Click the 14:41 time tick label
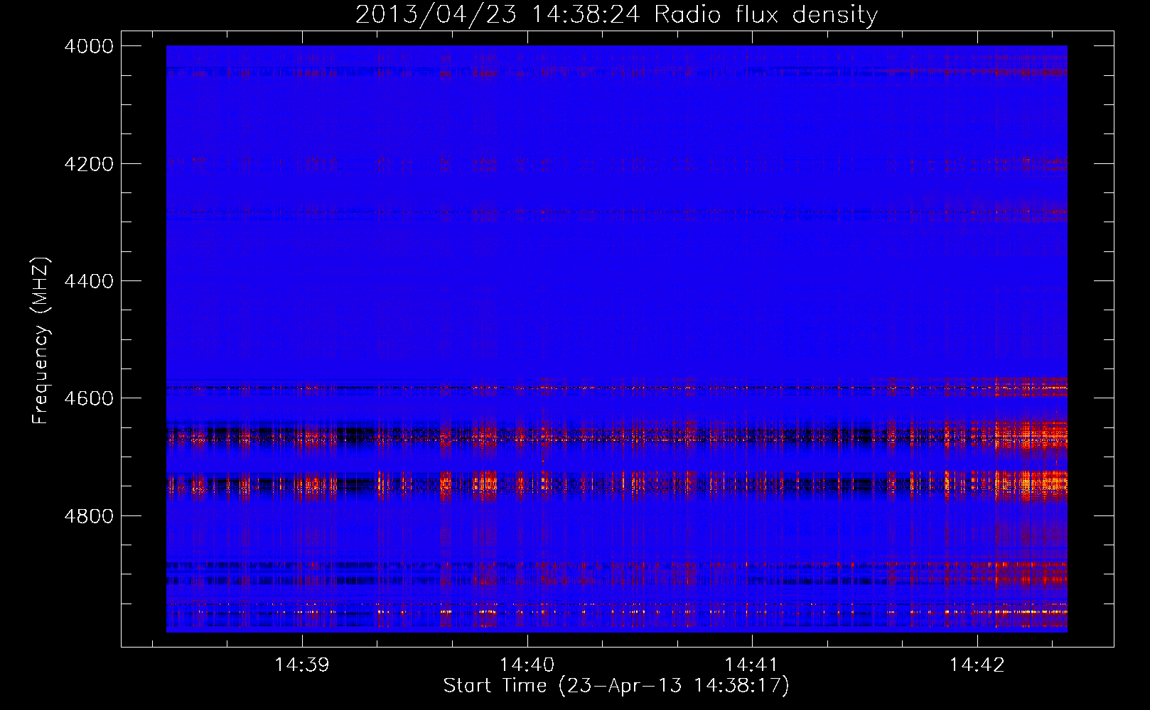Viewport: 1150px width, 710px height. pyautogui.click(x=751, y=665)
